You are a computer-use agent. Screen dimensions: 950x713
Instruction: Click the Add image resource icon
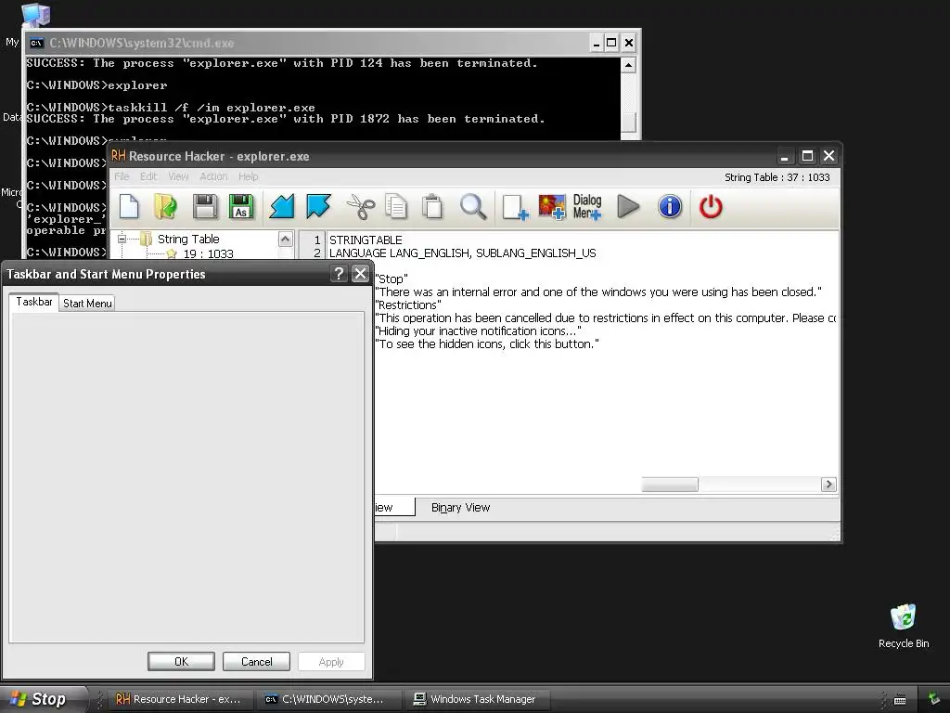pos(552,207)
